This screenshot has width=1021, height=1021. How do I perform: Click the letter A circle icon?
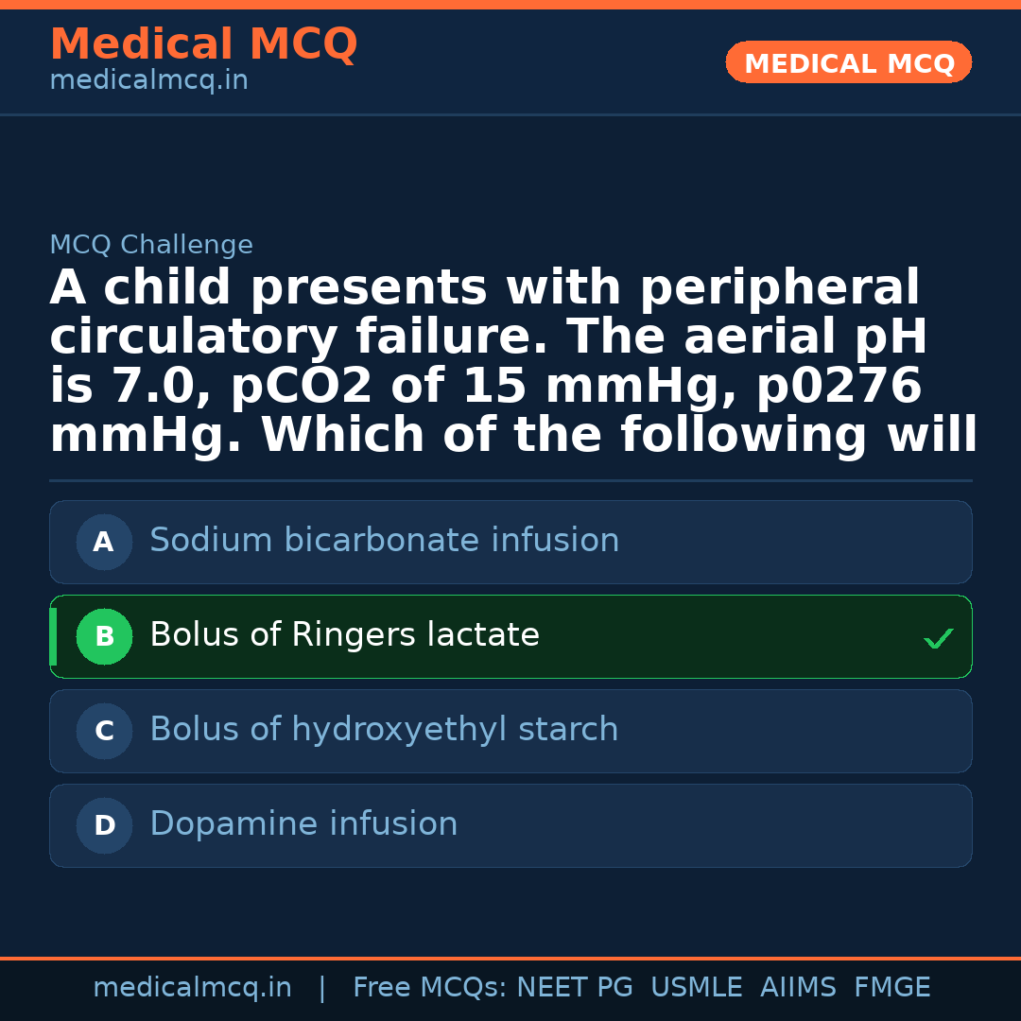point(104,542)
